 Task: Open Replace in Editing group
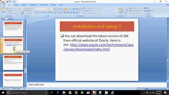[x=148, y=11]
